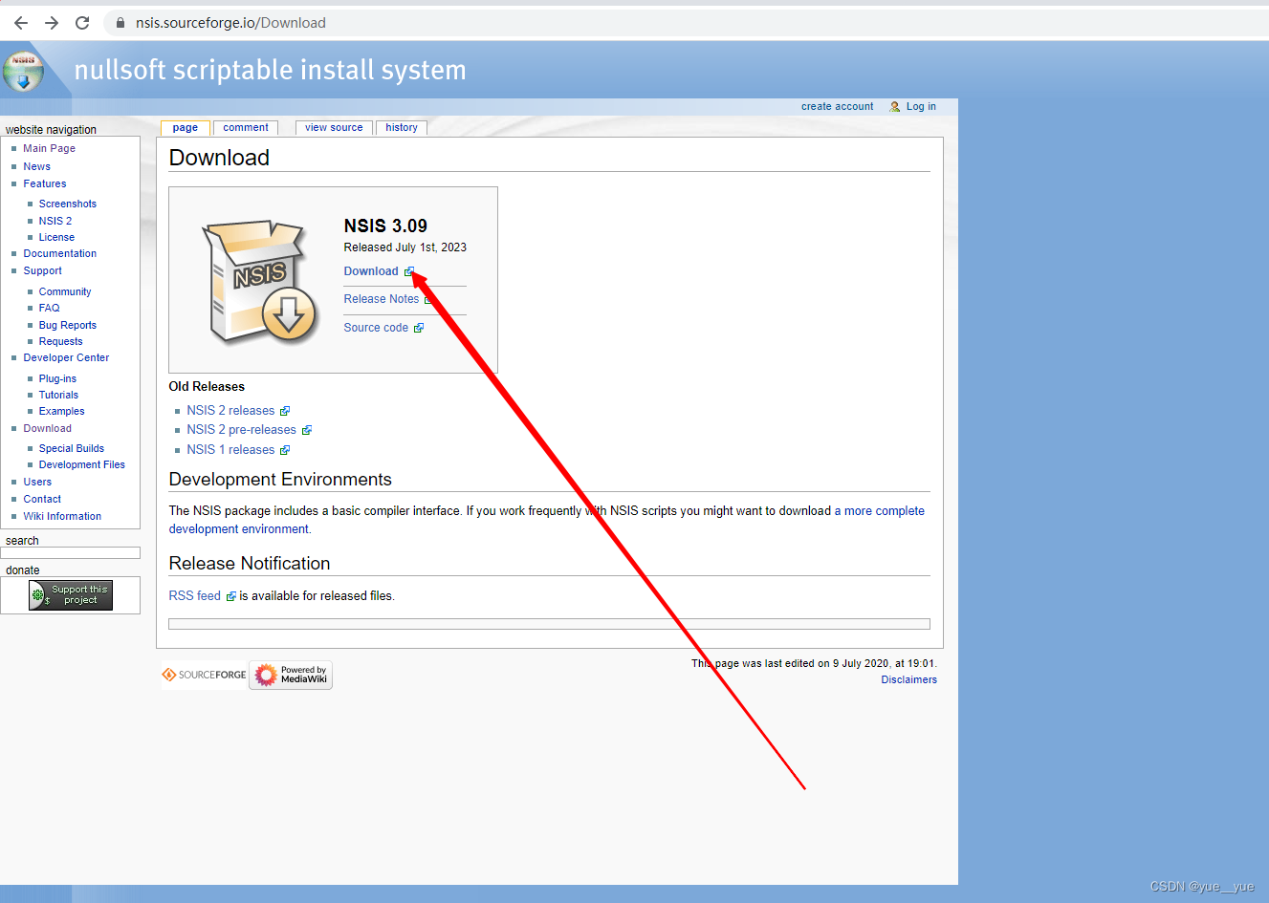The image size is (1269, 903).
Task: Open NSIS 2 in the sidebar
Action: tap(55, 222)
